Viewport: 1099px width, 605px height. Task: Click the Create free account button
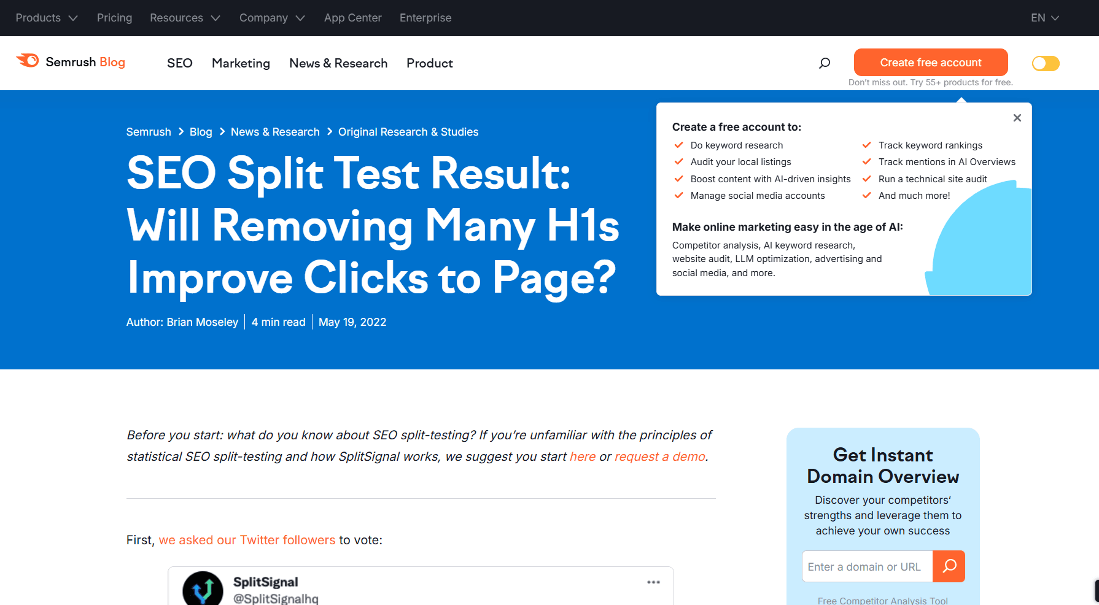coord(930,62)
